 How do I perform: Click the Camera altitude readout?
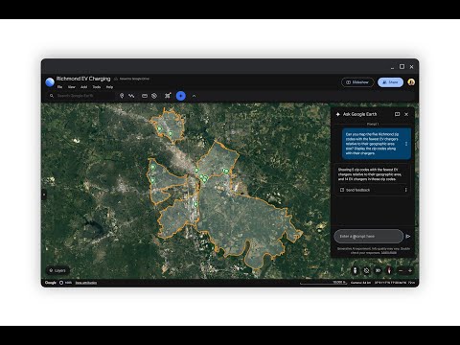click(360, 283)
